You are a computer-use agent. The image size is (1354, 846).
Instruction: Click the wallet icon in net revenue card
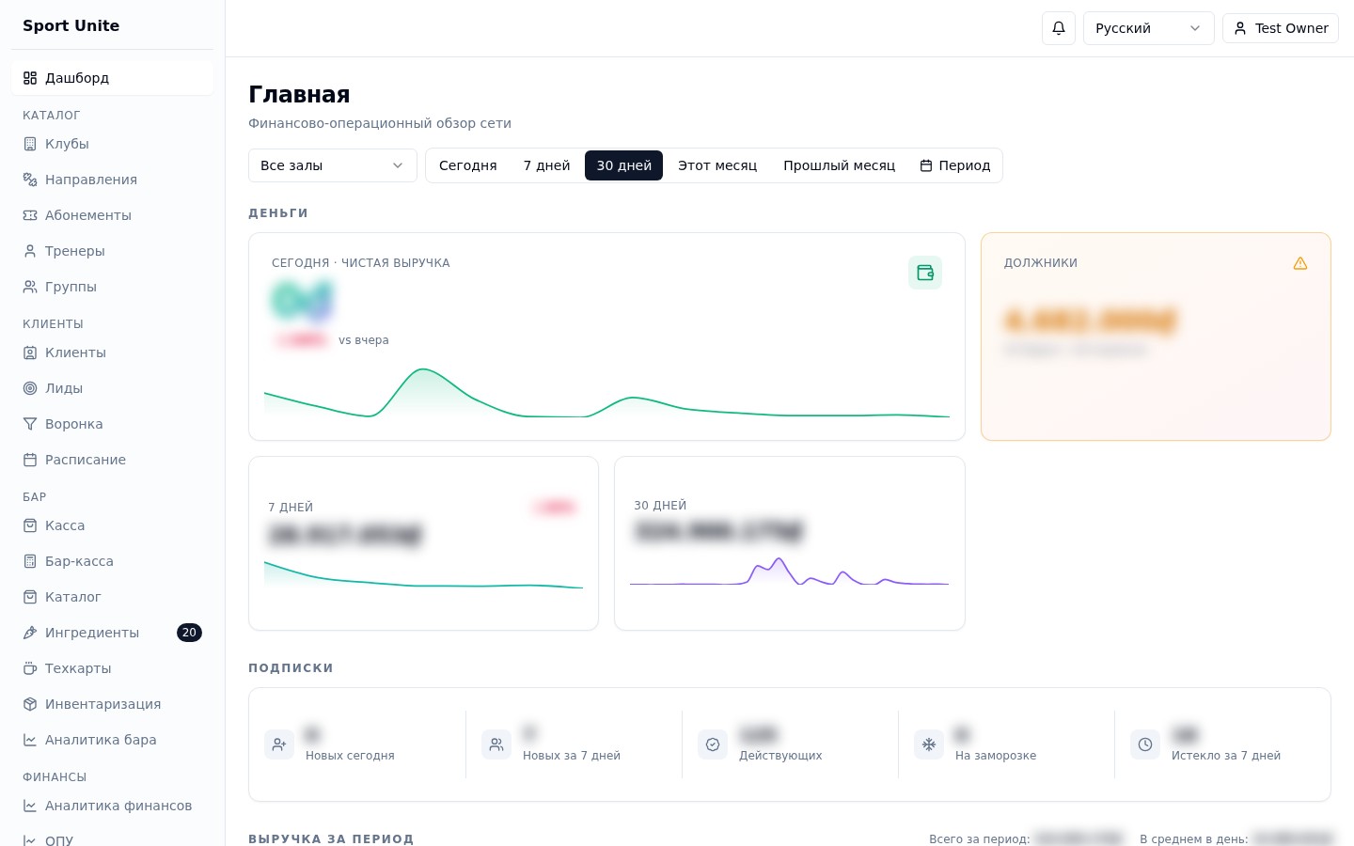(x=925, y=273)
